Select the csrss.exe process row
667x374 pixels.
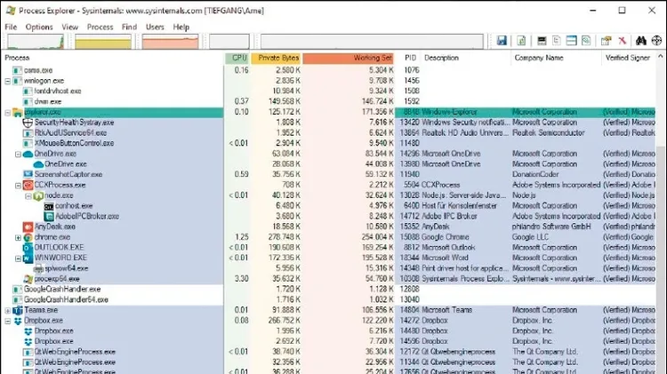point(327,70)
